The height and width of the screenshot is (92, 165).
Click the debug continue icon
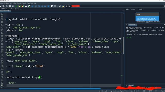(45, 6)
